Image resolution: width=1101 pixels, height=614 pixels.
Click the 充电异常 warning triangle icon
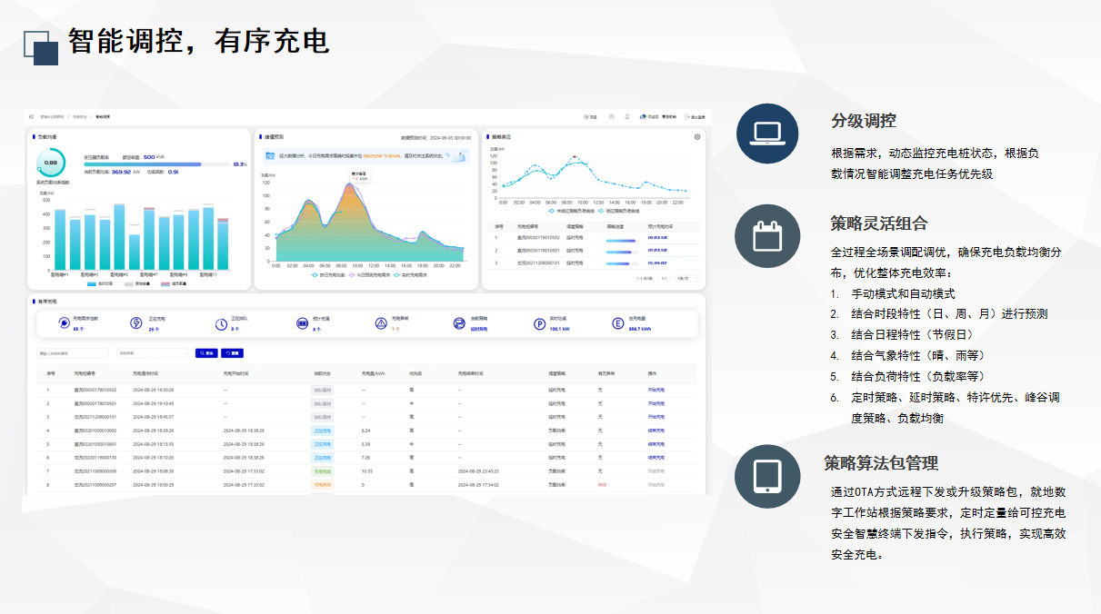click(381, 324)
